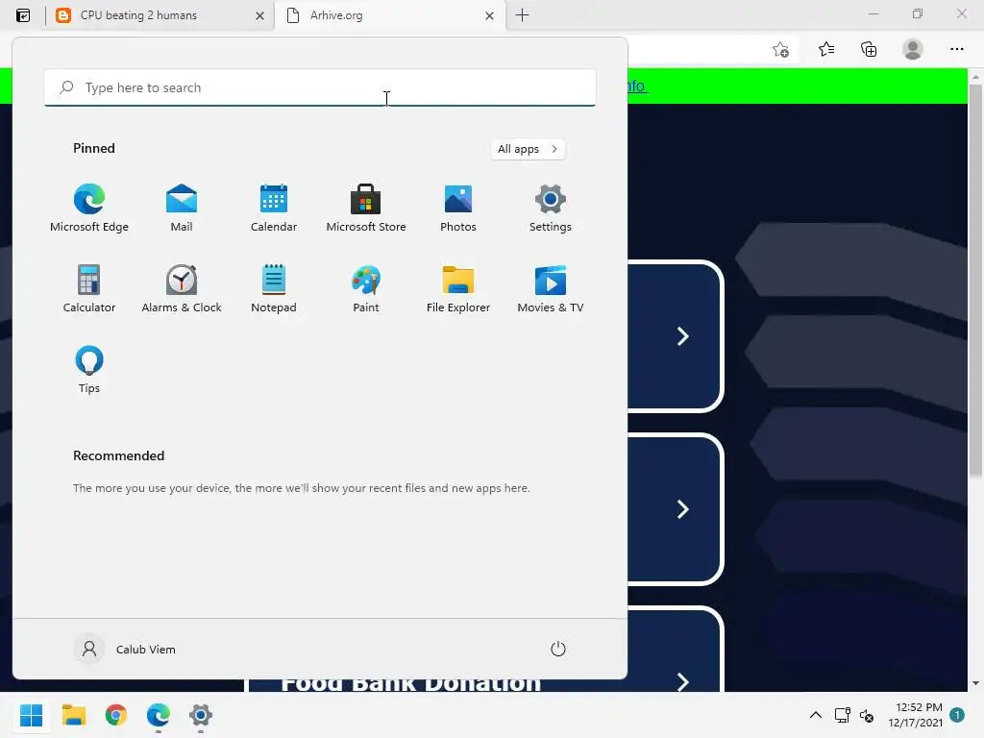The width and height of the screenshot is (984, 738).
Task: Switch to Edge on the taskbar
Action: [159, 715]
